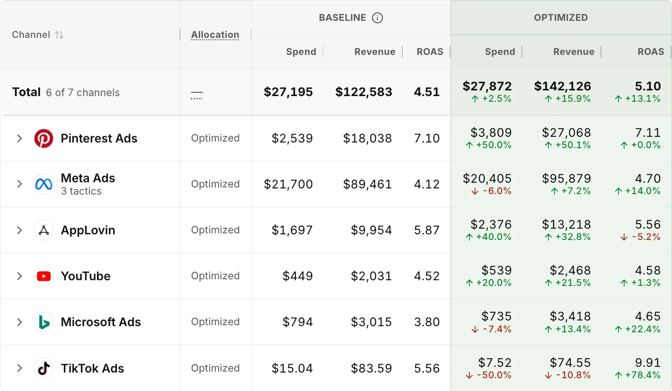Click Pinterest optimized spend '$3,809'

pos(491,133)
